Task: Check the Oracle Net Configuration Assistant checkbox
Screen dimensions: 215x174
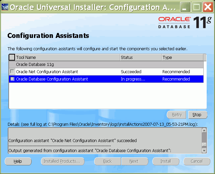Action: (x=12, y=72)
